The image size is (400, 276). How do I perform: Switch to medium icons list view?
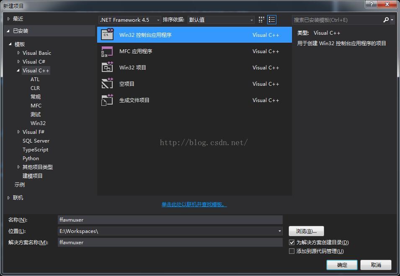pos(272,20)
